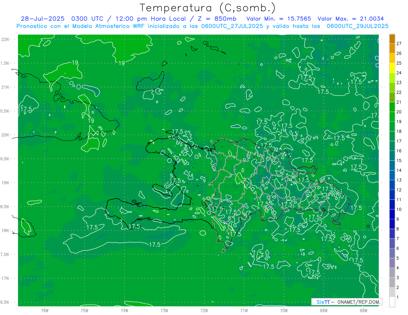Click the '20N' latitude axis label
The height and width of the screenshot is (315, 408).
[5, 135]
